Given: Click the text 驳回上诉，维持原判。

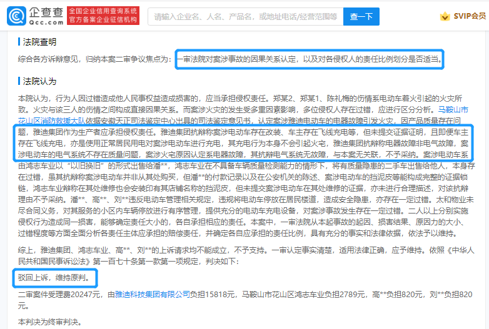Looking at the screenshot, I should pos(54,278).
